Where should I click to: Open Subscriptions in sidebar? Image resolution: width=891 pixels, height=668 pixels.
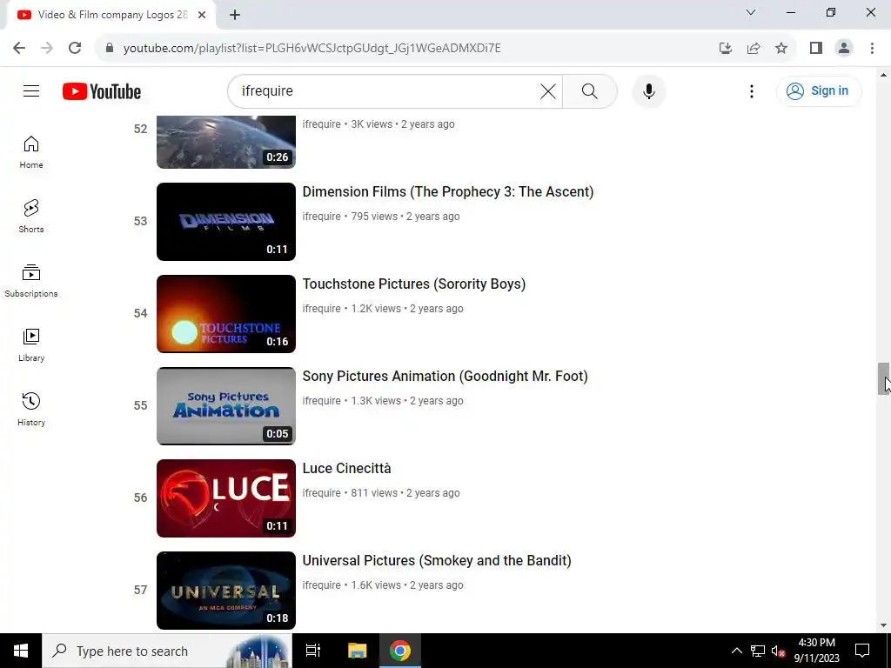click(x=31, y=281)
